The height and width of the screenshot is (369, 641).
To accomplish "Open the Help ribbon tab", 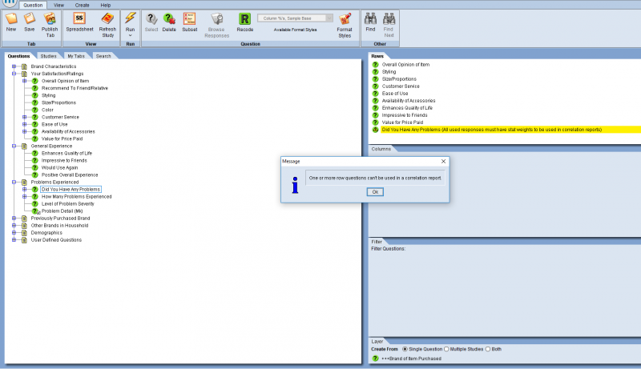I will (x=106, y=6).
